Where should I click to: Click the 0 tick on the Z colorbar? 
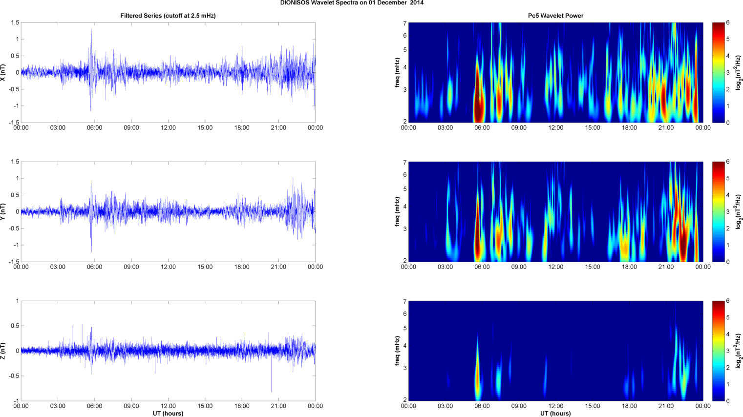click(x=728, y=401)
